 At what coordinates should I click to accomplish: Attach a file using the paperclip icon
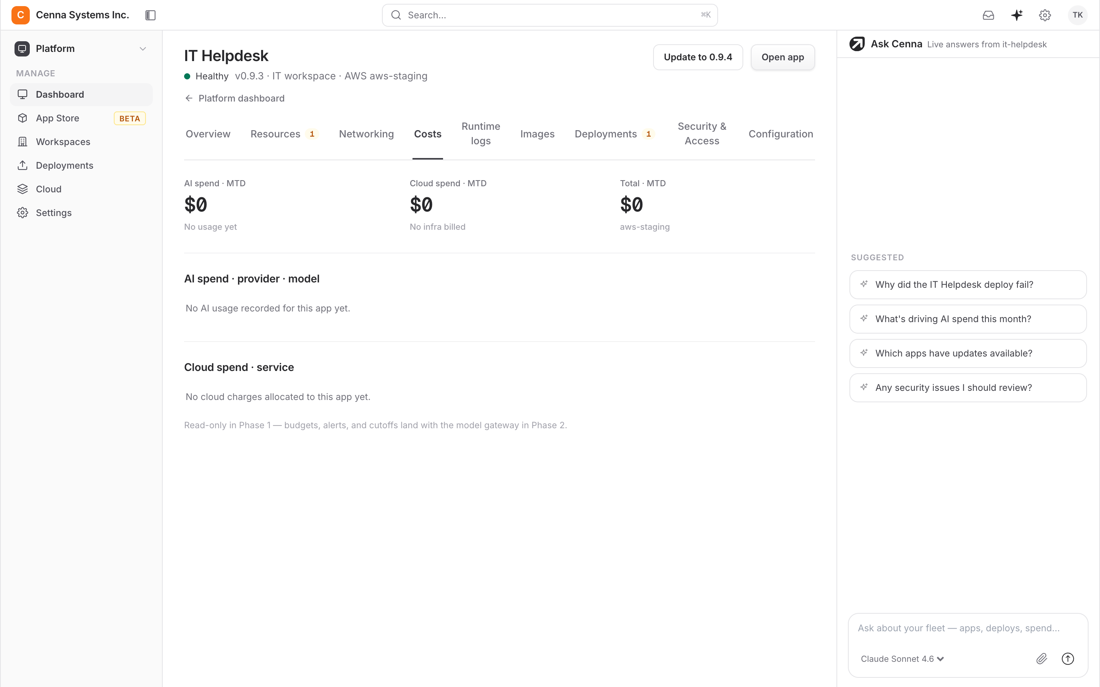click(1042, 658)
